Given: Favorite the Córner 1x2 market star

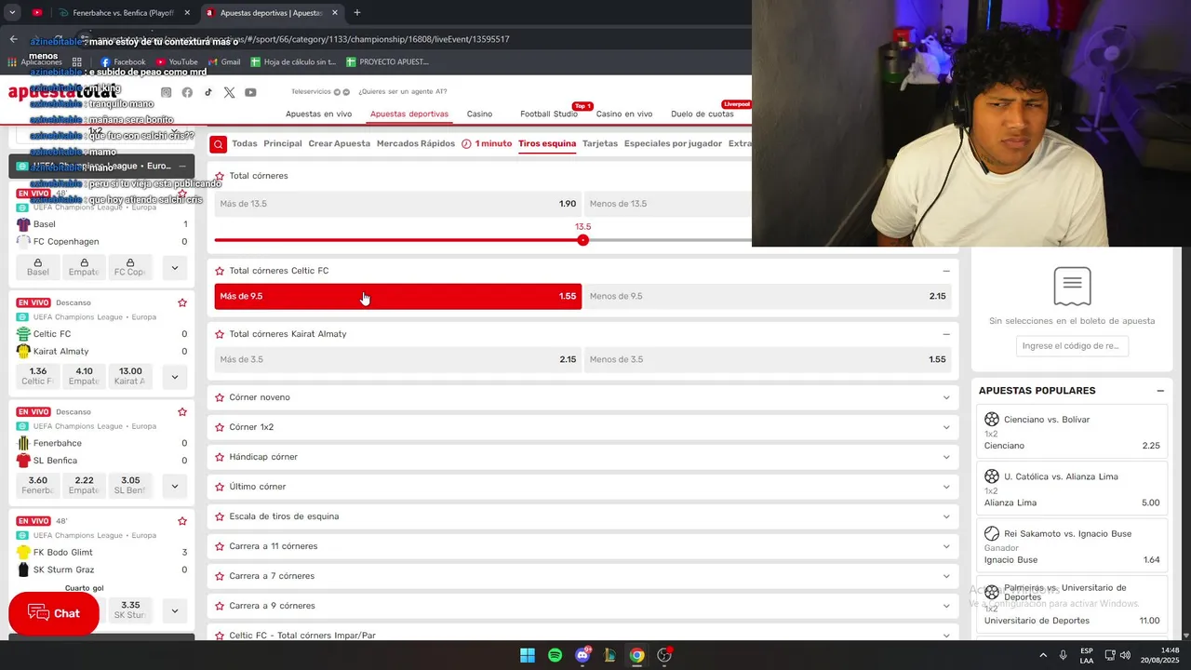Looking at the screenshot, I should [x=220, y=427].
